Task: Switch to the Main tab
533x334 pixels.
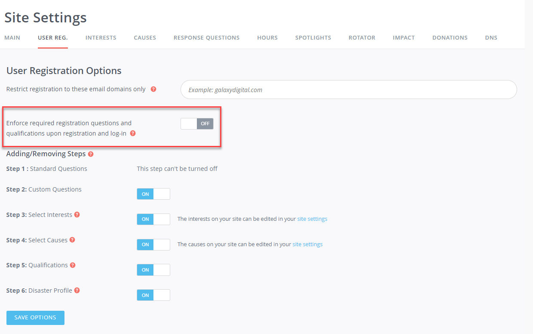Action: (x=12, y=38)
